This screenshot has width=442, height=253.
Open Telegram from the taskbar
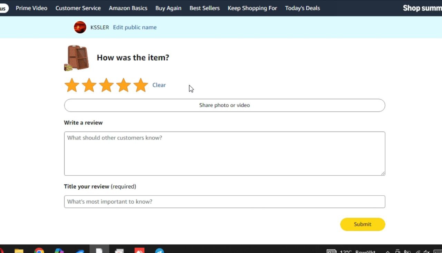[159, 251]
